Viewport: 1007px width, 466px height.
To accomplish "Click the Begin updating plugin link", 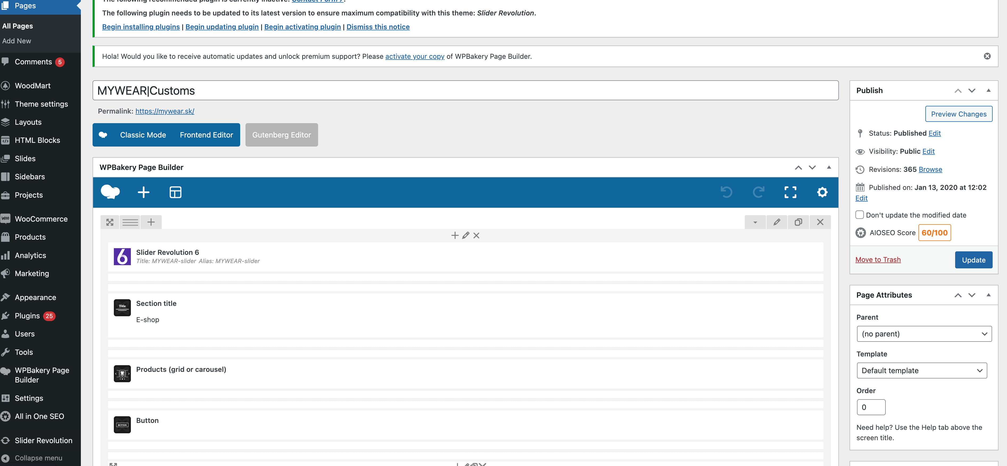I will click(x=222, y=27).
